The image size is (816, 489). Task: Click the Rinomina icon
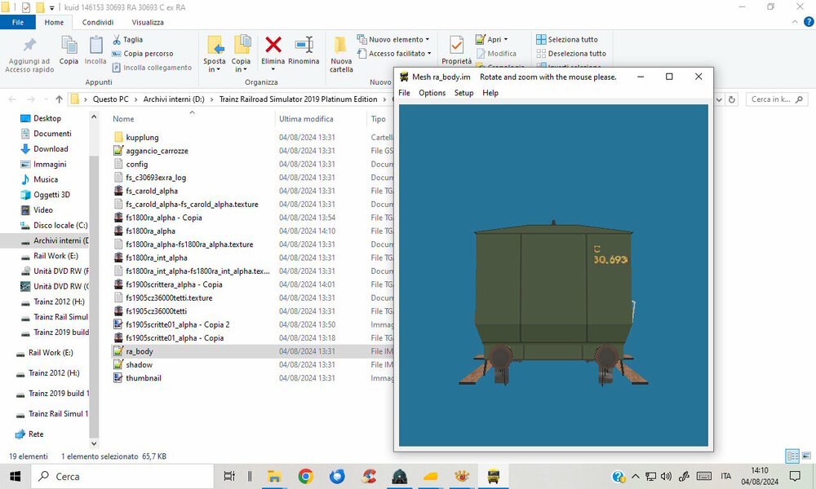coord(304,45)
